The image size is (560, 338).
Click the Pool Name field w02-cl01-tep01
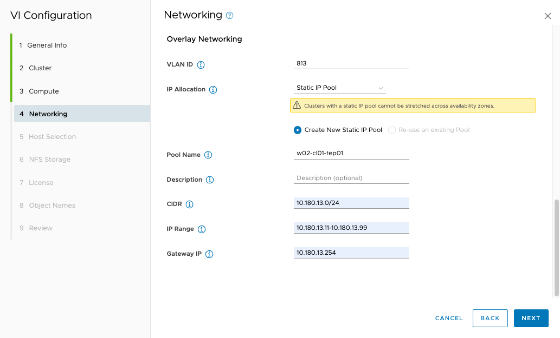351,153
